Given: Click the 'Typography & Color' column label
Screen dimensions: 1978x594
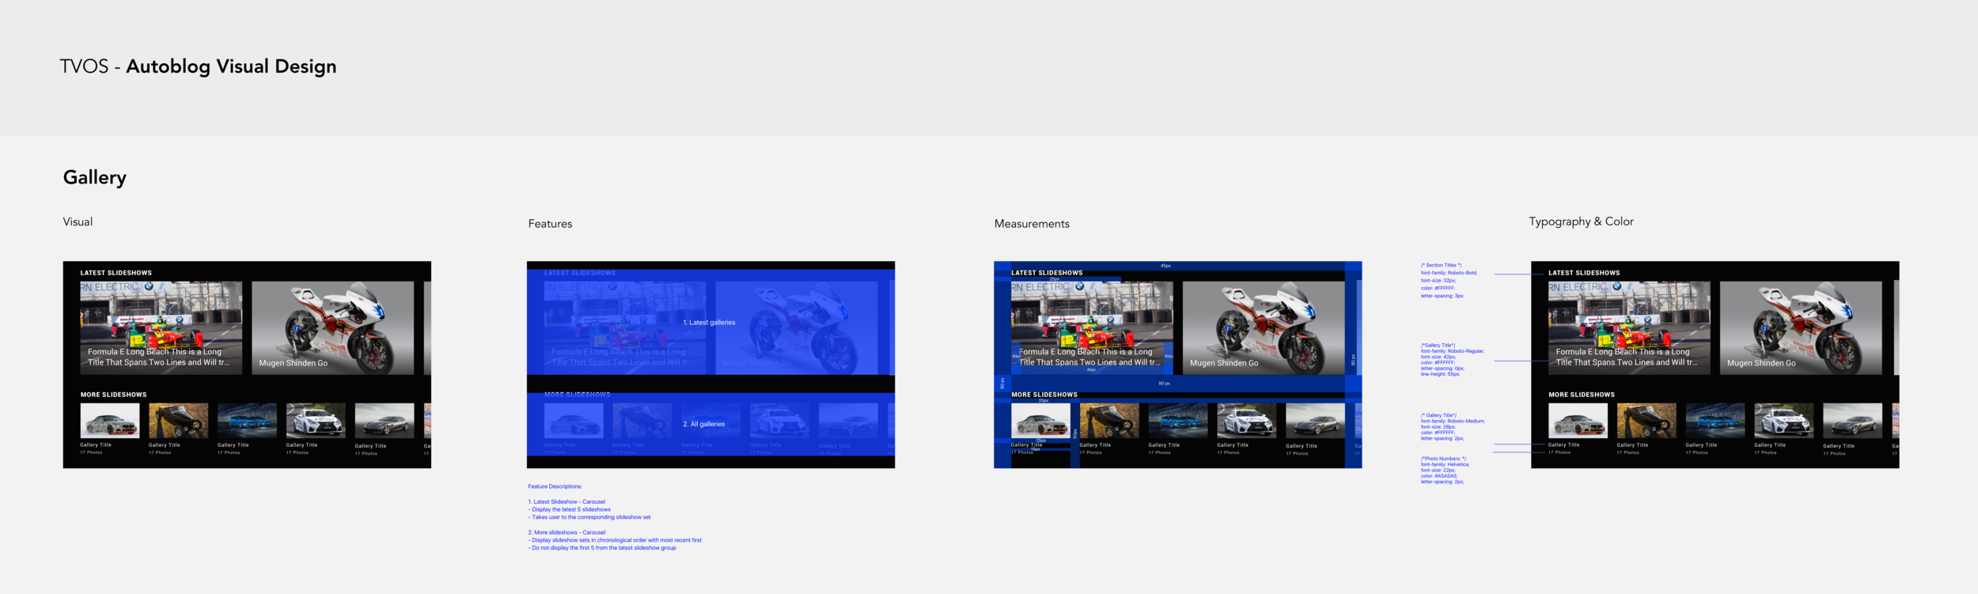Looking at the screenshot, I should 1581,221.
